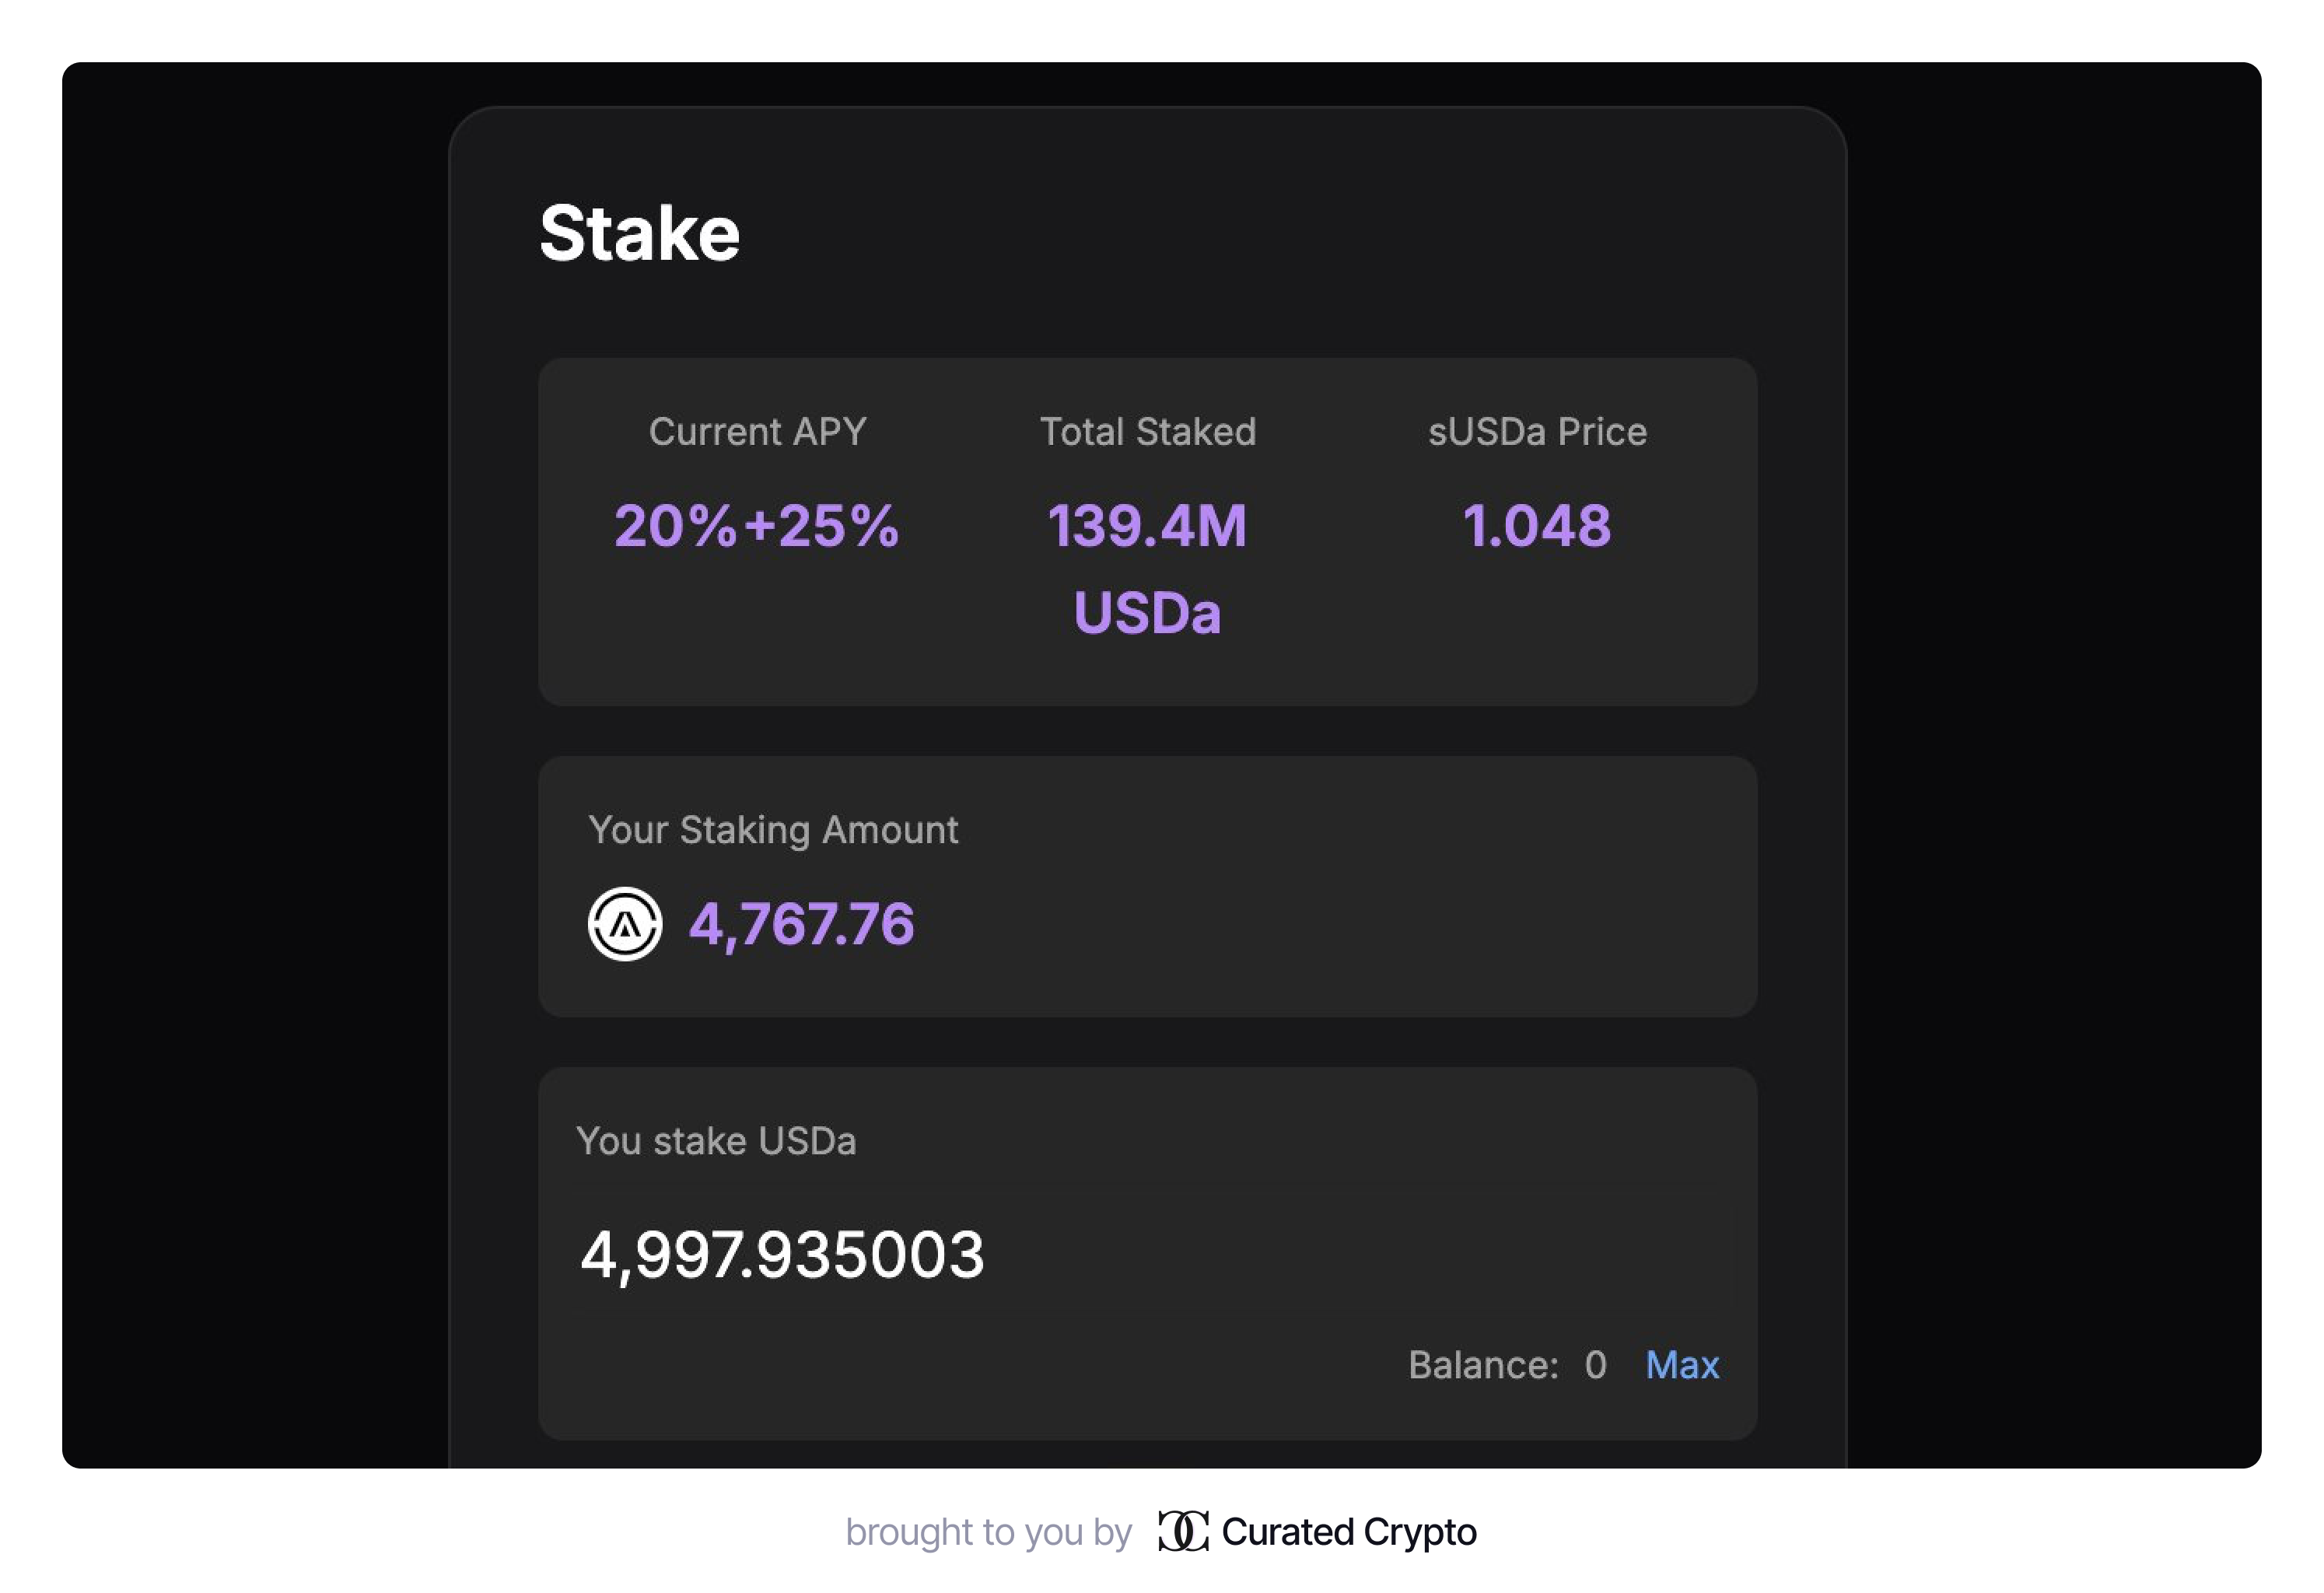This screenshot has width=2324, height=1593.
Task: Click the 1.048 price value
Action: tap(1537, 526)
